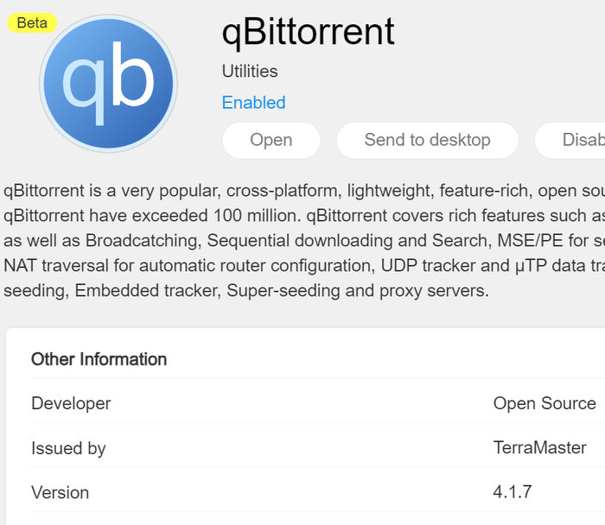
Task: Click the yellow Beta badge
Action: tap(32, 23)
